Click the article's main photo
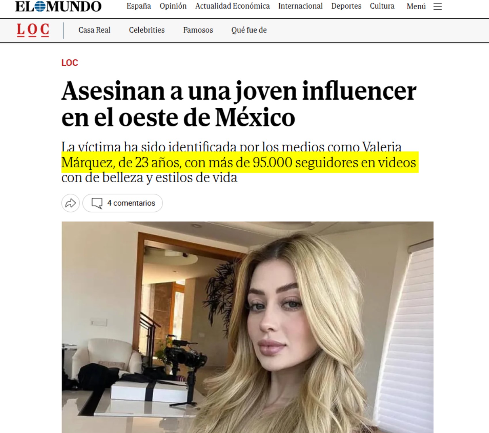Screen dimensions: 489x433 (247, 327)
